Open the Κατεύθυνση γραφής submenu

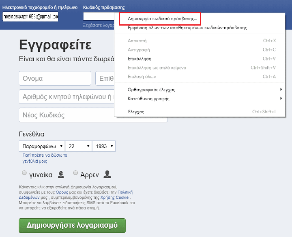click(x=200, y=99)
